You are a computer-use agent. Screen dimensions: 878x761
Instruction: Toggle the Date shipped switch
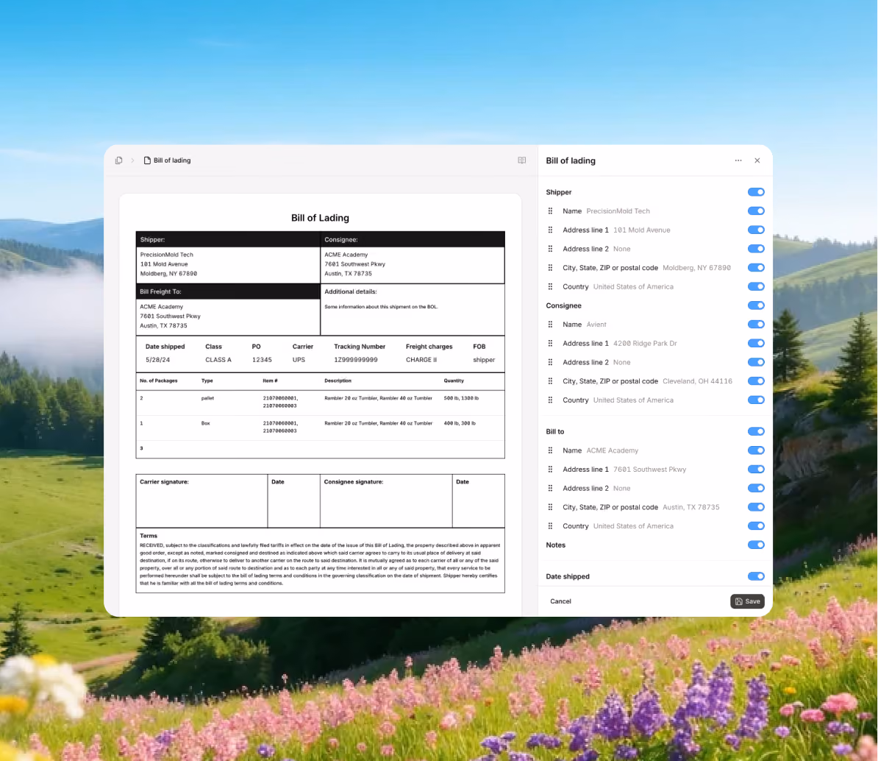point(756,576)
